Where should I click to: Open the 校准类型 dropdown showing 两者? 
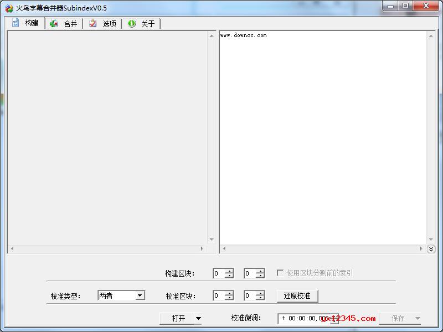(x=121, y=295)
